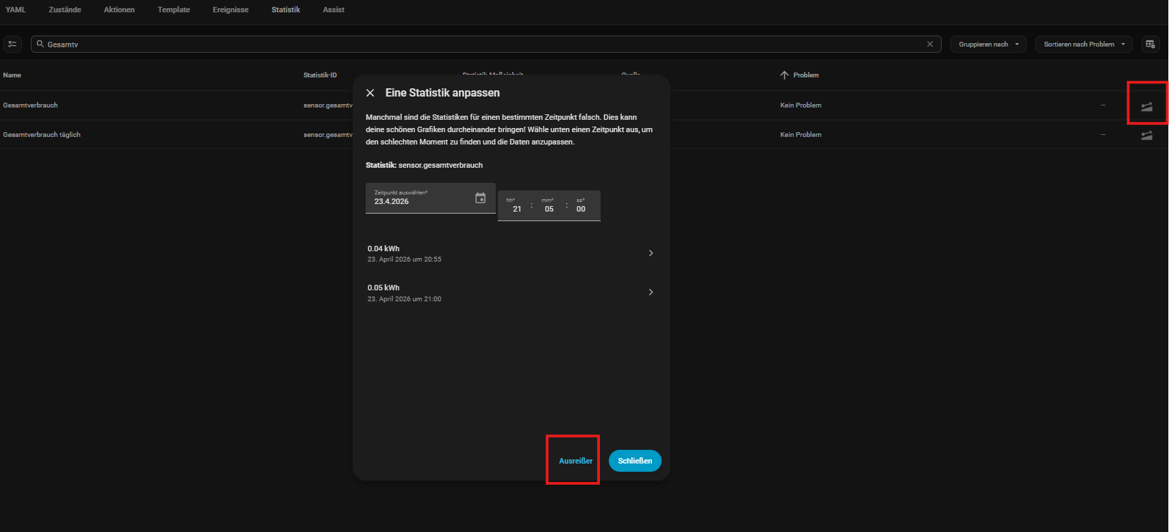
Task: Click the Gesamtv search input field
Action: point(479,45)
